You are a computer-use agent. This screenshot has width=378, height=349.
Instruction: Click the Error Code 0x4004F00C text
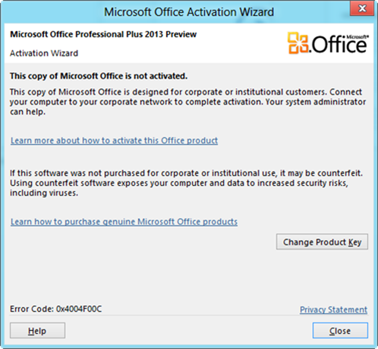point(56,309)
